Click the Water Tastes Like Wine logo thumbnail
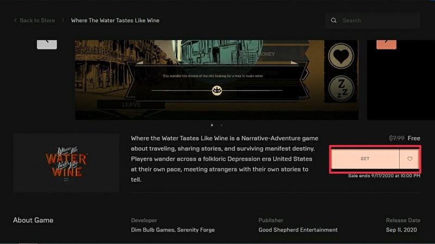Screen dimensions: 435x244 (66, 163)
